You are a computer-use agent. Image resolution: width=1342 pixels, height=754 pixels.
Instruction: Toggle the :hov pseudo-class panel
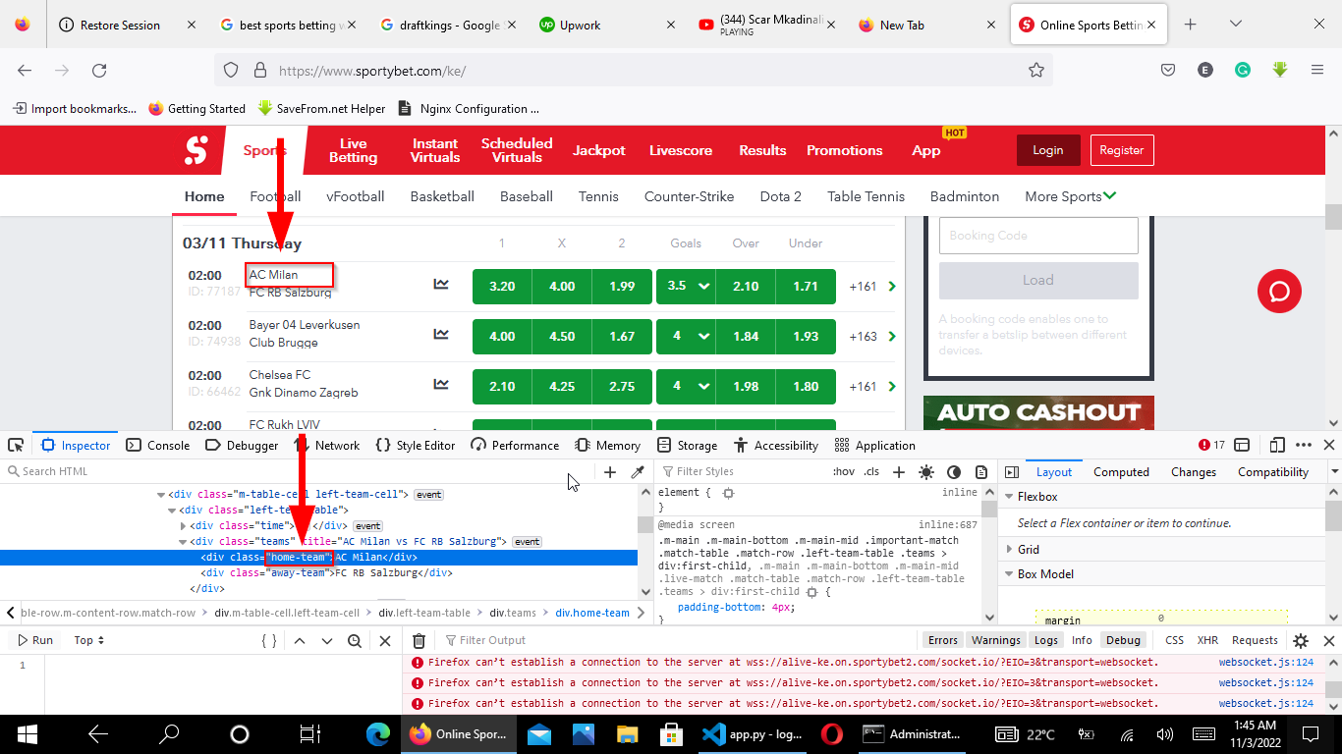843,472
